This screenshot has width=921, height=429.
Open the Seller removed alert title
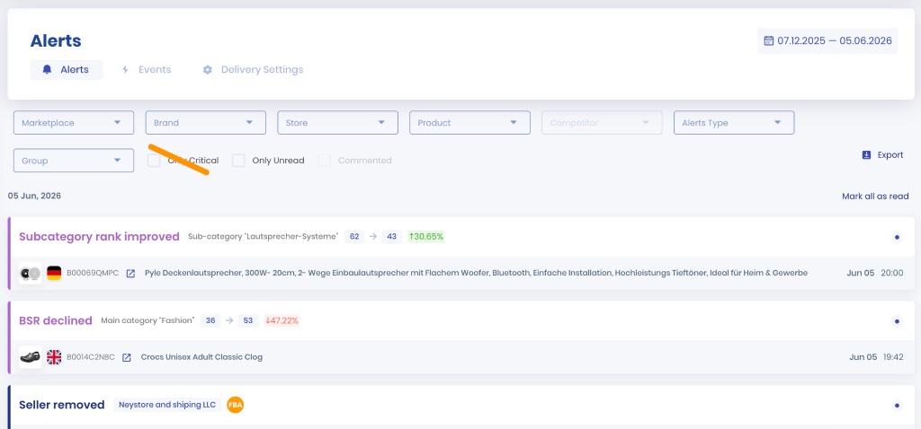click(x=62, y=405)
